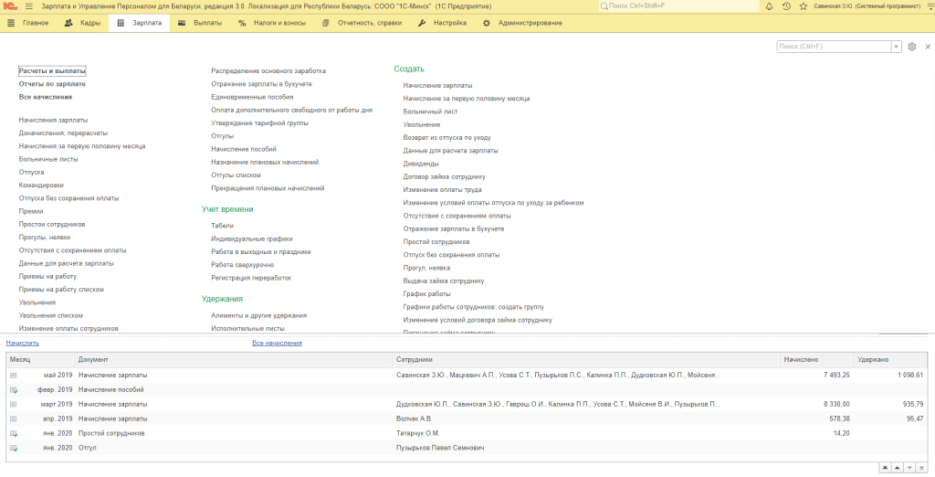Image resolution: width=935 pixels, height=477 pixels.
Task: Create a new Больничный лист document
Action: [430, 111]
